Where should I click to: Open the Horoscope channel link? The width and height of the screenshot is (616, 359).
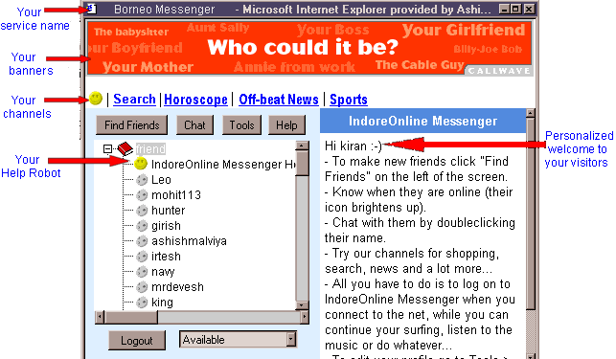195,100
